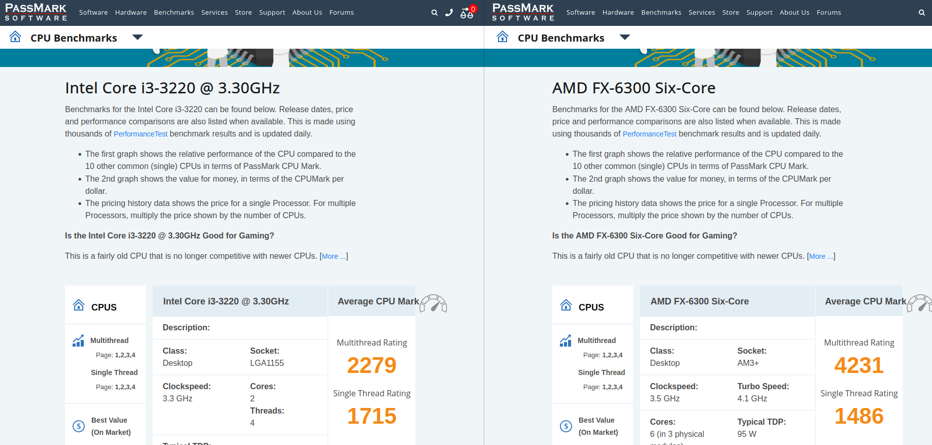Click the CPUS home icon in the Intel page sidebar

tap(79, 305)
